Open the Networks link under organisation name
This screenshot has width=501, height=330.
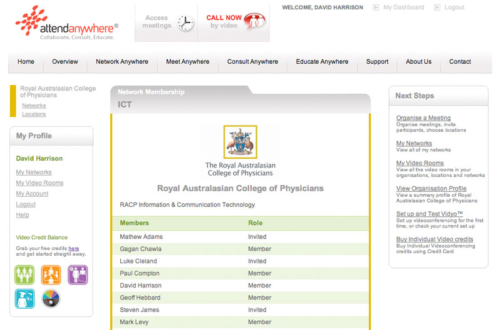pos(34,106)
